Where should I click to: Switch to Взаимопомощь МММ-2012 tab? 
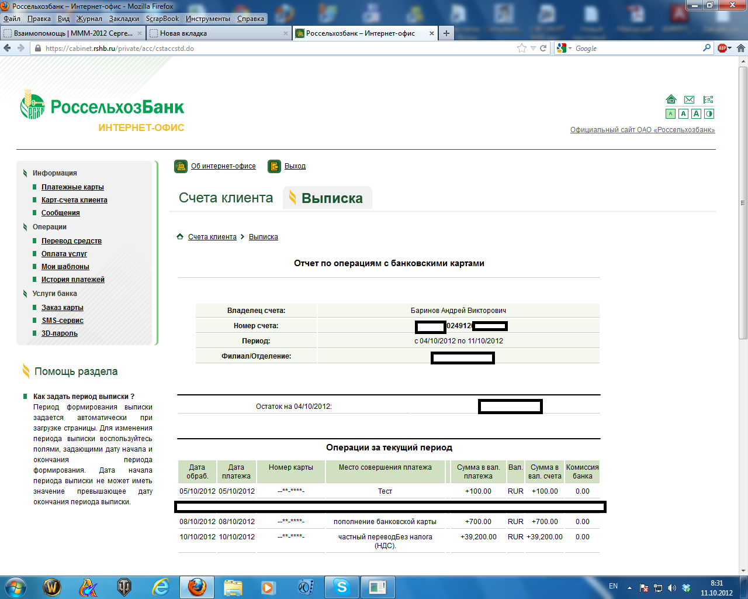73,33
